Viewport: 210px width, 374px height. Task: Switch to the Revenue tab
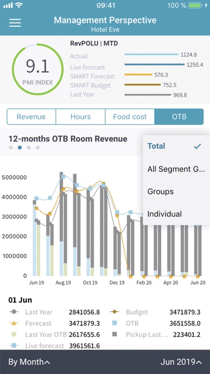point(31,117)
